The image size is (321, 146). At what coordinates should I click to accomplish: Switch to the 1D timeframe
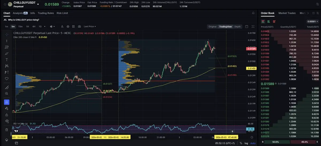coord(40,27)
